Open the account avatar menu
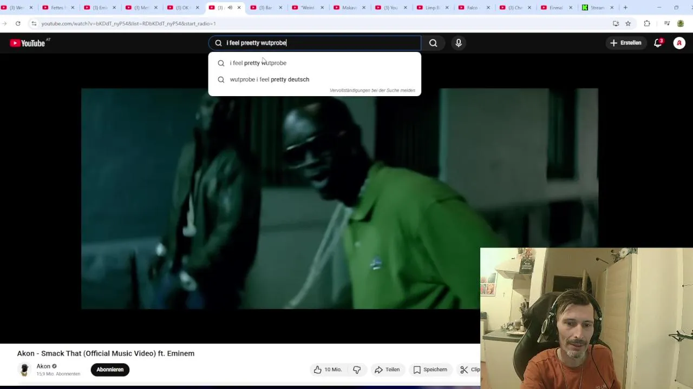Screen dimensions: 693x389 (679, 43)
